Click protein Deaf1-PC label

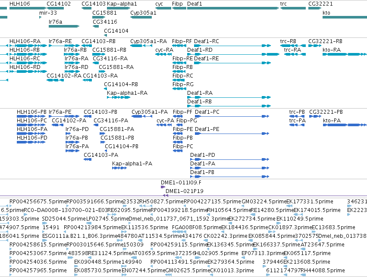[x=207, y=112]
